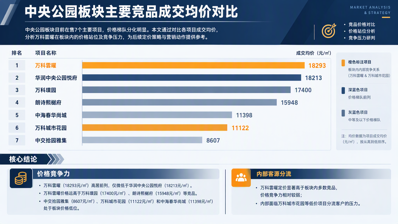Viewport: 398px width, 224px height.
Task: Click the project name 万科璞园
Action: pos(46,90)
